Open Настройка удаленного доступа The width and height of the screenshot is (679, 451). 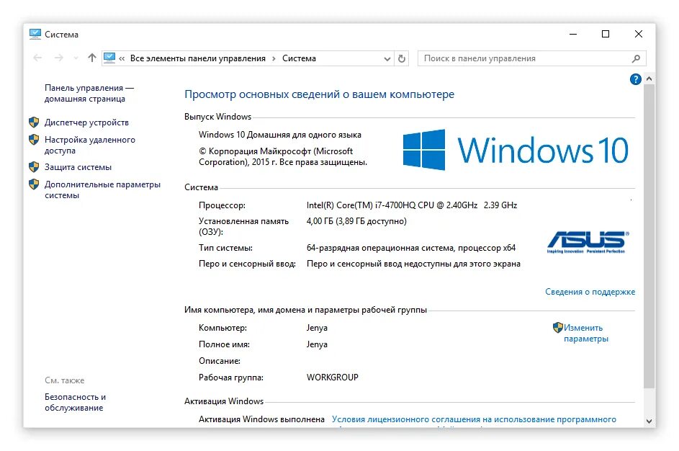(x=89, y=145)
